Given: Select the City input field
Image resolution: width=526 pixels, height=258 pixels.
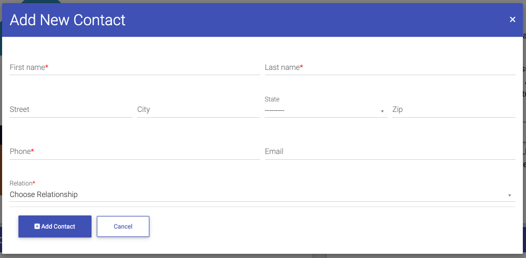Looking at the screenshot, I should 198,110.
